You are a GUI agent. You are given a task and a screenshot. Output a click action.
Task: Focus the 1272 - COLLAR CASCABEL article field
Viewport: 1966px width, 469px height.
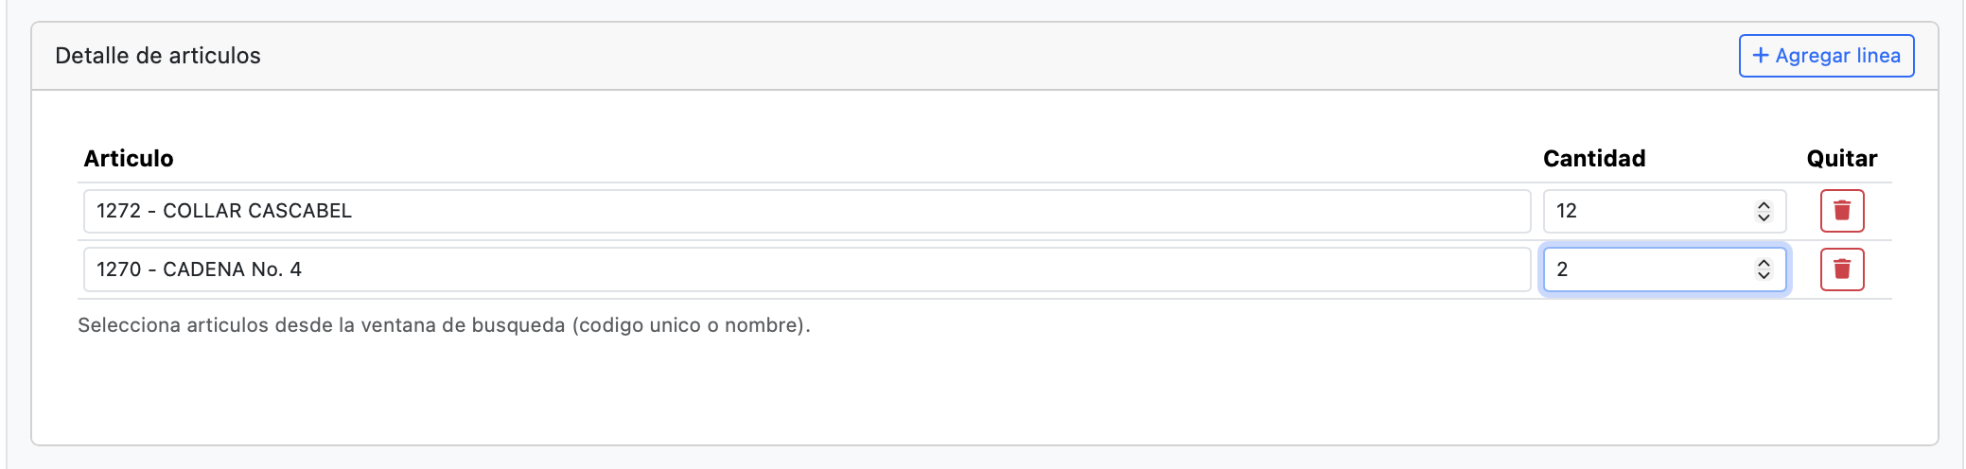point(806,211)
